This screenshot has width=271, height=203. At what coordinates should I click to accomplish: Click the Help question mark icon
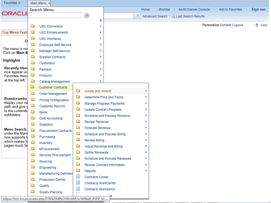pyautogui.click(x=257, y=25)
